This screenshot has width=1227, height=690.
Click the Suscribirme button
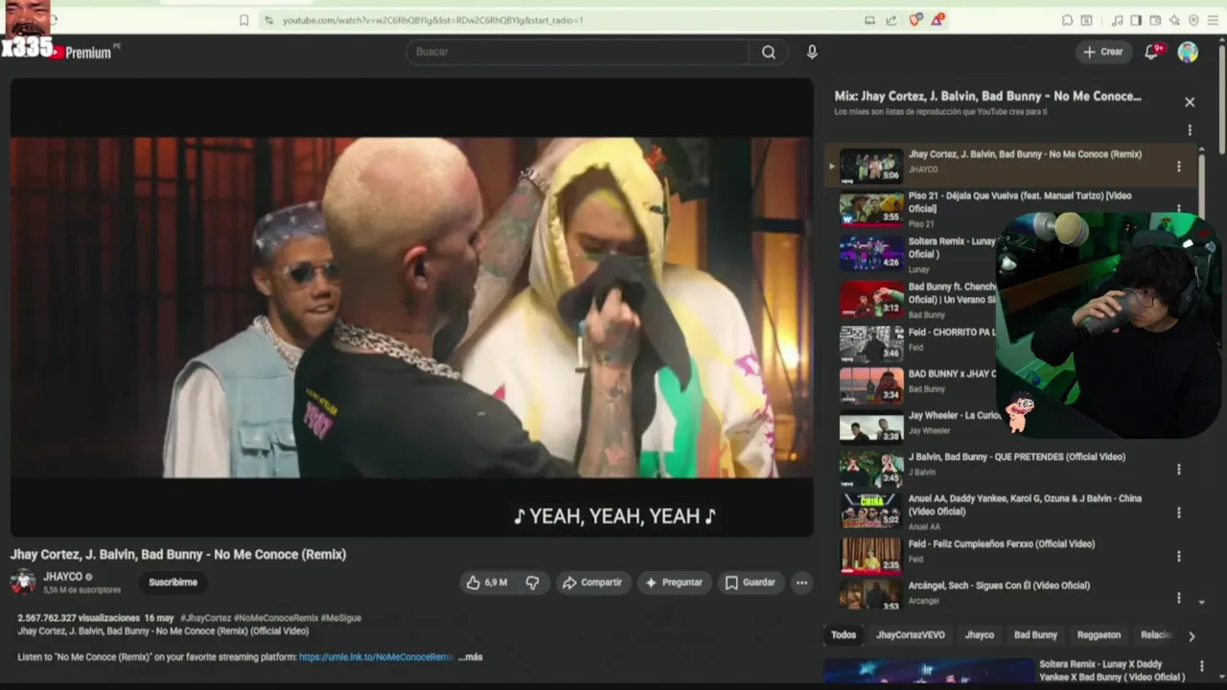click(174, 583)
